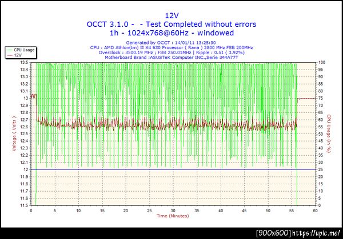
Task: Click the 5 minute time axis tick label
Action: pos(55,210)
